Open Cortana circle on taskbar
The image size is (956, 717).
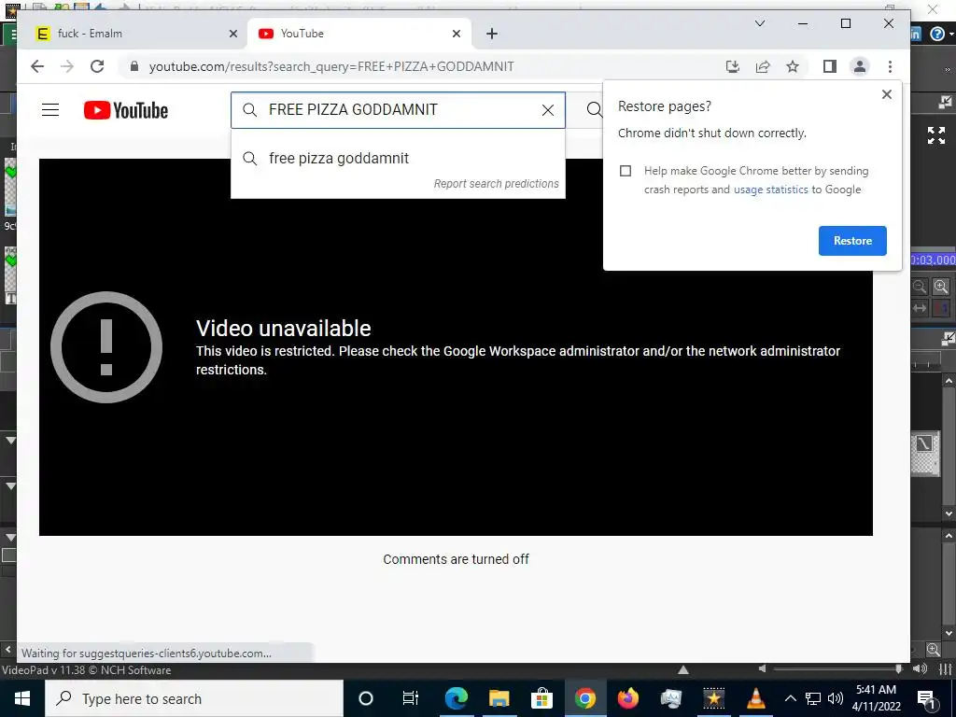[x=366, y=698]
